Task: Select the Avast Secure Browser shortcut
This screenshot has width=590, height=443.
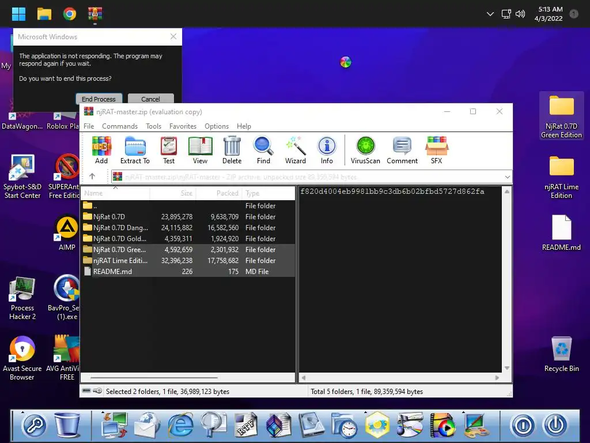Action: pyautogui.click(x=22, y=359)
